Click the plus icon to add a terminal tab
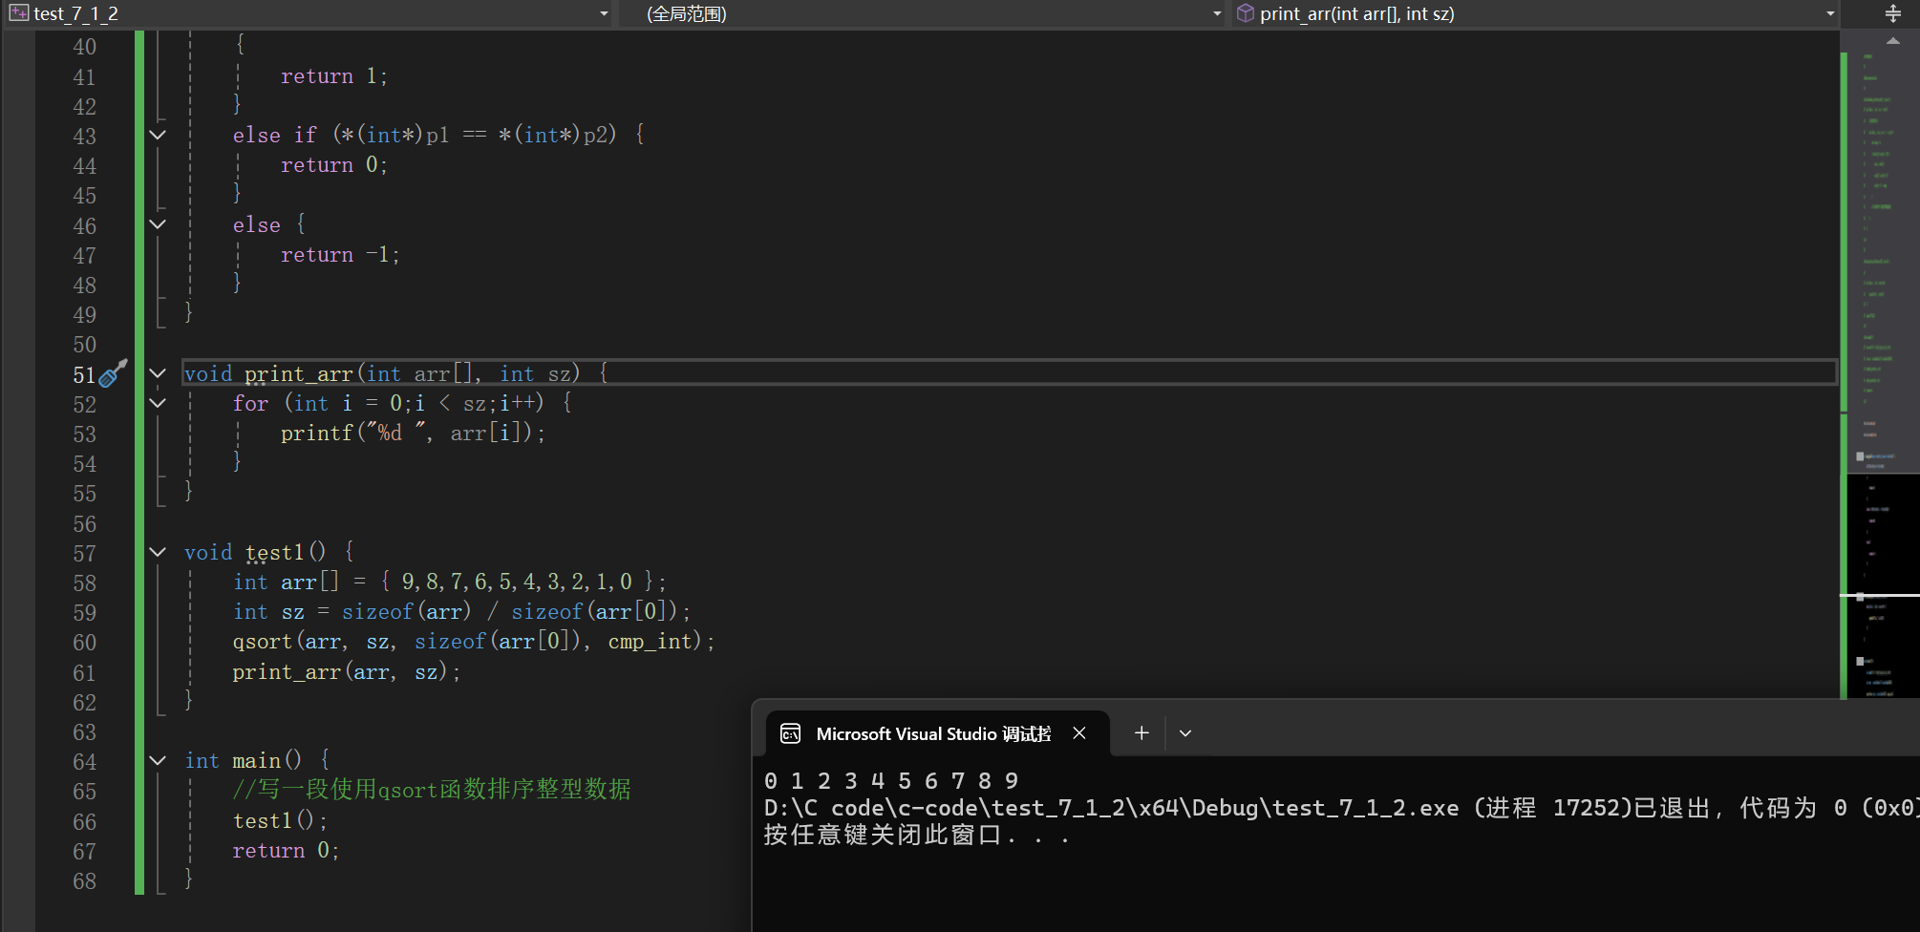Image resolution: width=1920 pixels, height=932 pixels. [1141, 732]
